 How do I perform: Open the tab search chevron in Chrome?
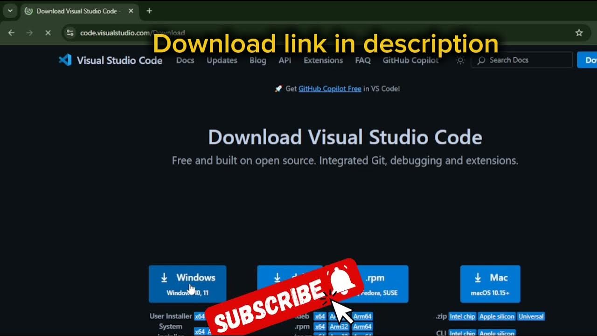[10, 11]
